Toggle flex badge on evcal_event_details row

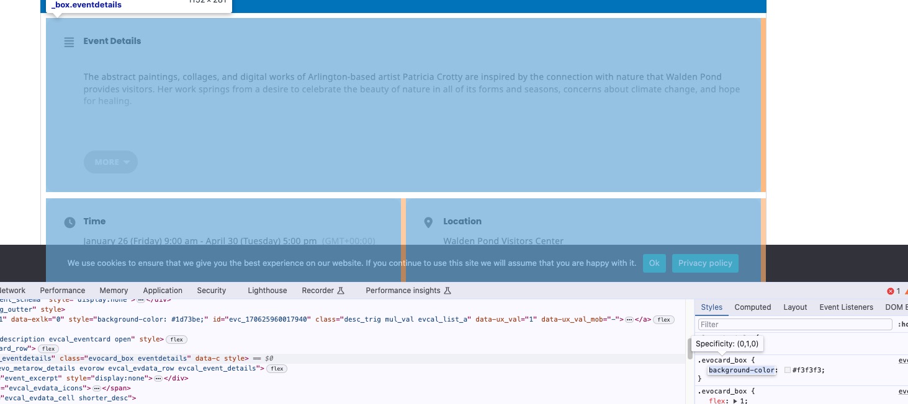277,369
